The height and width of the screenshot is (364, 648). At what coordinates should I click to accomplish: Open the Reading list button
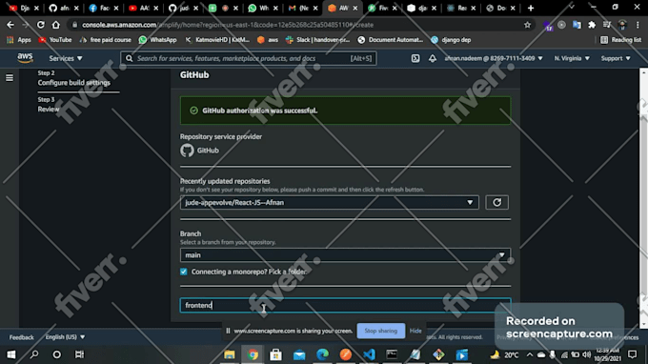tap(621, 40)
